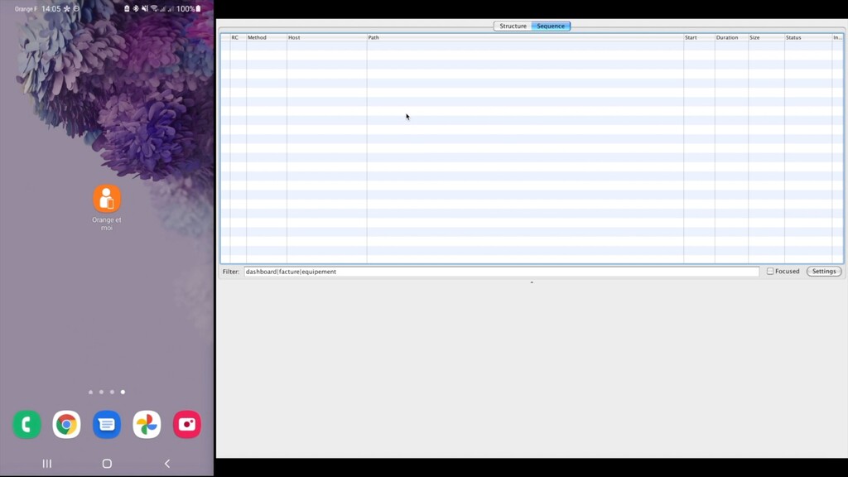Screen dimensions: 848x477
Task: Switch to the Structure tab
Action: pos(513,26)
